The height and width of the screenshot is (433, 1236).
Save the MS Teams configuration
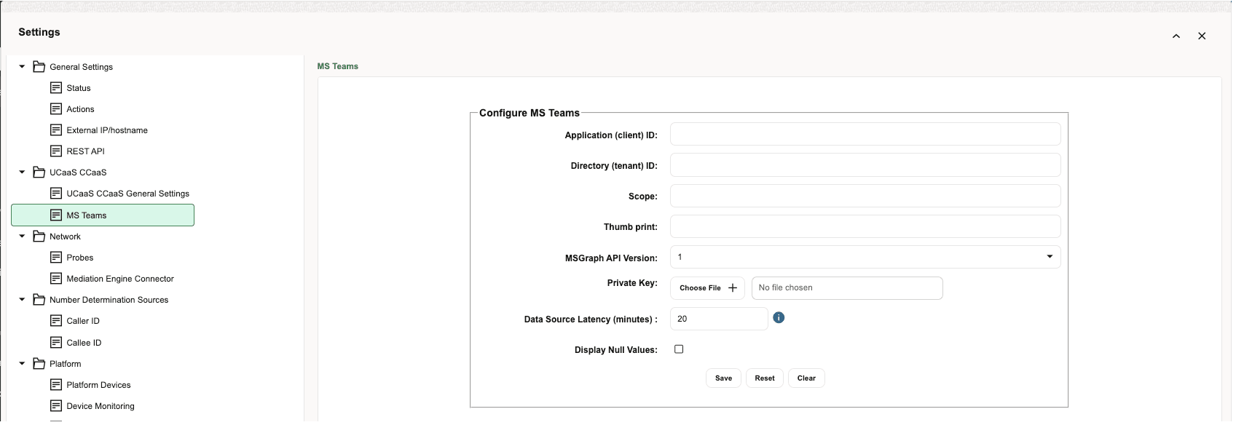(x=723, y=378)
